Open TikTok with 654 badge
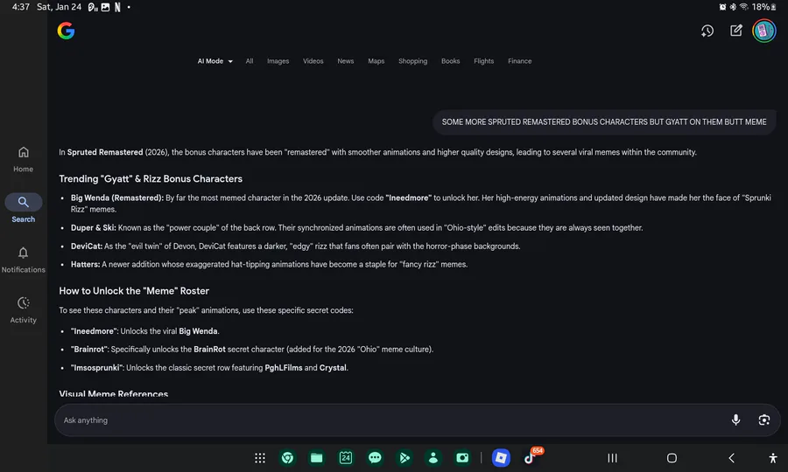 [x=531, y=457]
